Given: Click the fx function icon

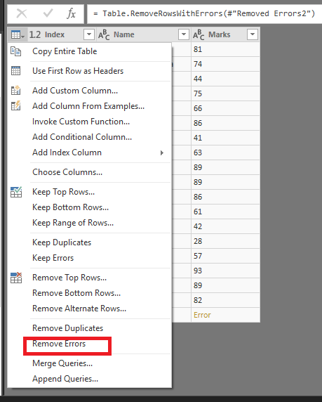Looking at the screenshot, I should click(x=72, y=13).
